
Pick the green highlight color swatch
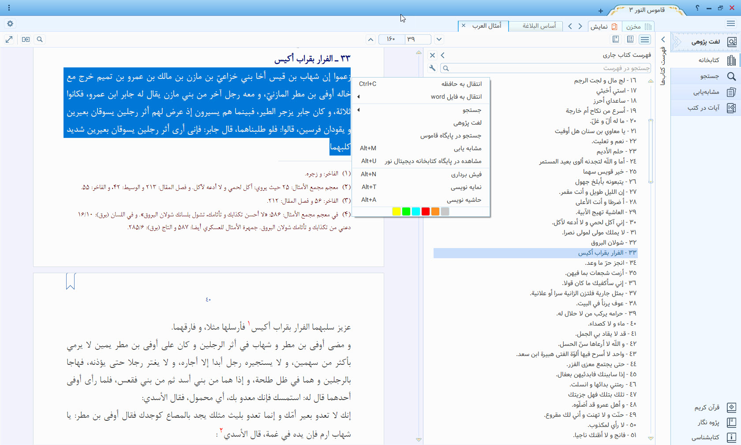[406, 211]
